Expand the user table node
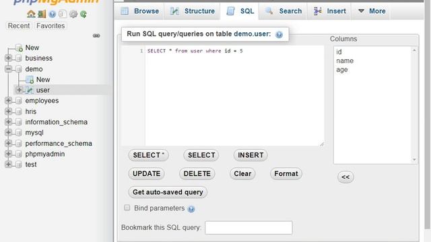431x242 pixels. click(x=20, y=89)
